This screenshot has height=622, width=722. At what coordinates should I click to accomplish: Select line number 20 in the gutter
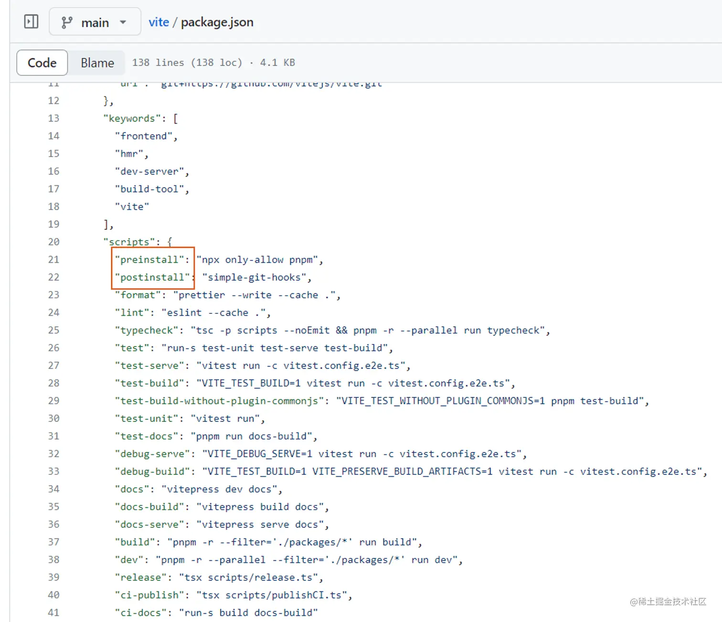pyautogui.click(x=53, y=242)
